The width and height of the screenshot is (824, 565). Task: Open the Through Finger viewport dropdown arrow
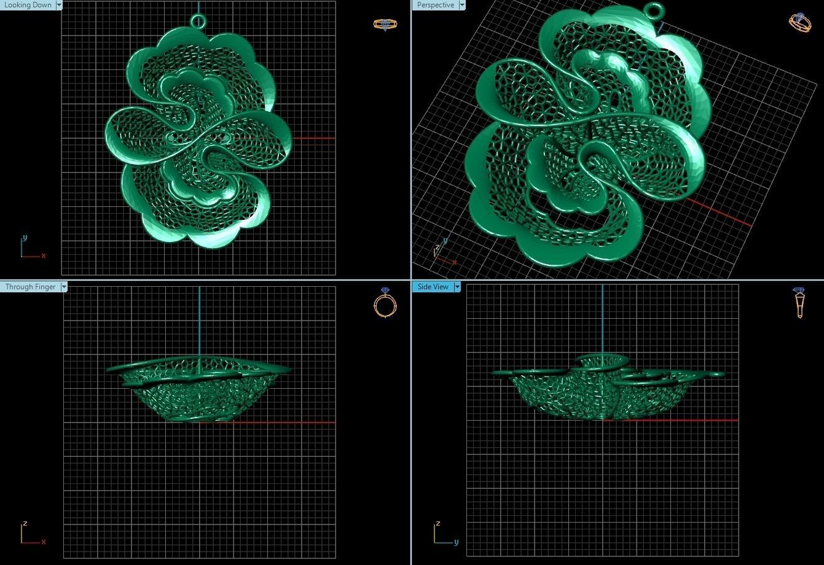[64, 287]
